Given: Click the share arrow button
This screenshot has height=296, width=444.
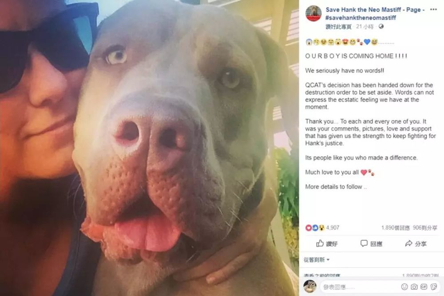Looking at the screenshot, I should pos(416,244).
